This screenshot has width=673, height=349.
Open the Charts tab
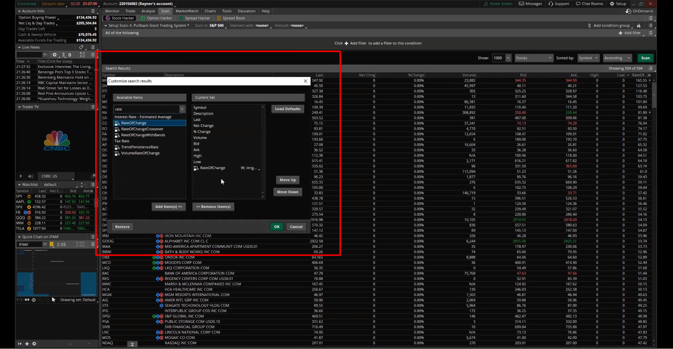click(x=210, y=11)
